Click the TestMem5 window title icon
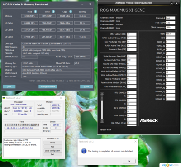The width and height of the screenshot is (181, 167). pyautogui.click(x=4, y=98)
